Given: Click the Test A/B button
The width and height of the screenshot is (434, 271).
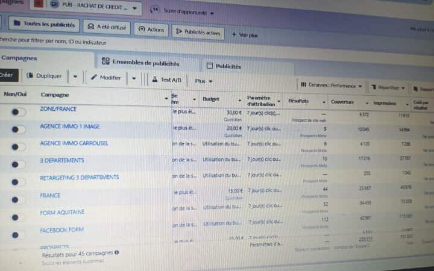Looking at the screenshot, I should [167, 80].
